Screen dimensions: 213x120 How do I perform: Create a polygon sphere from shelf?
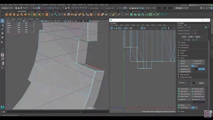click(7, 14)
